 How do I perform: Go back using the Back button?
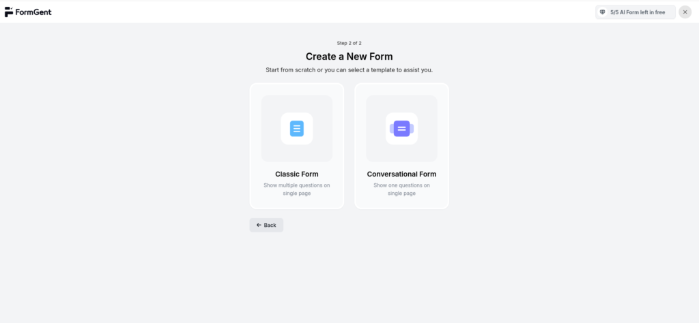point(266,225)
